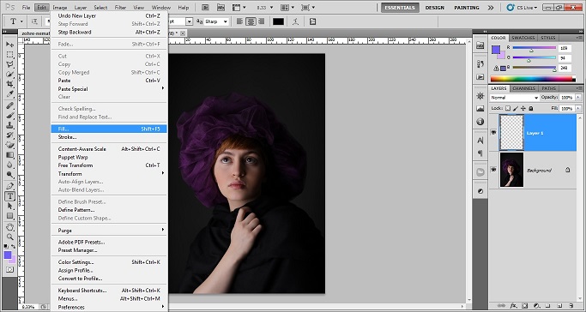Screen dimensions: 586x312
Task: Switch to the Swatches tab
Action: click(523, 38)
